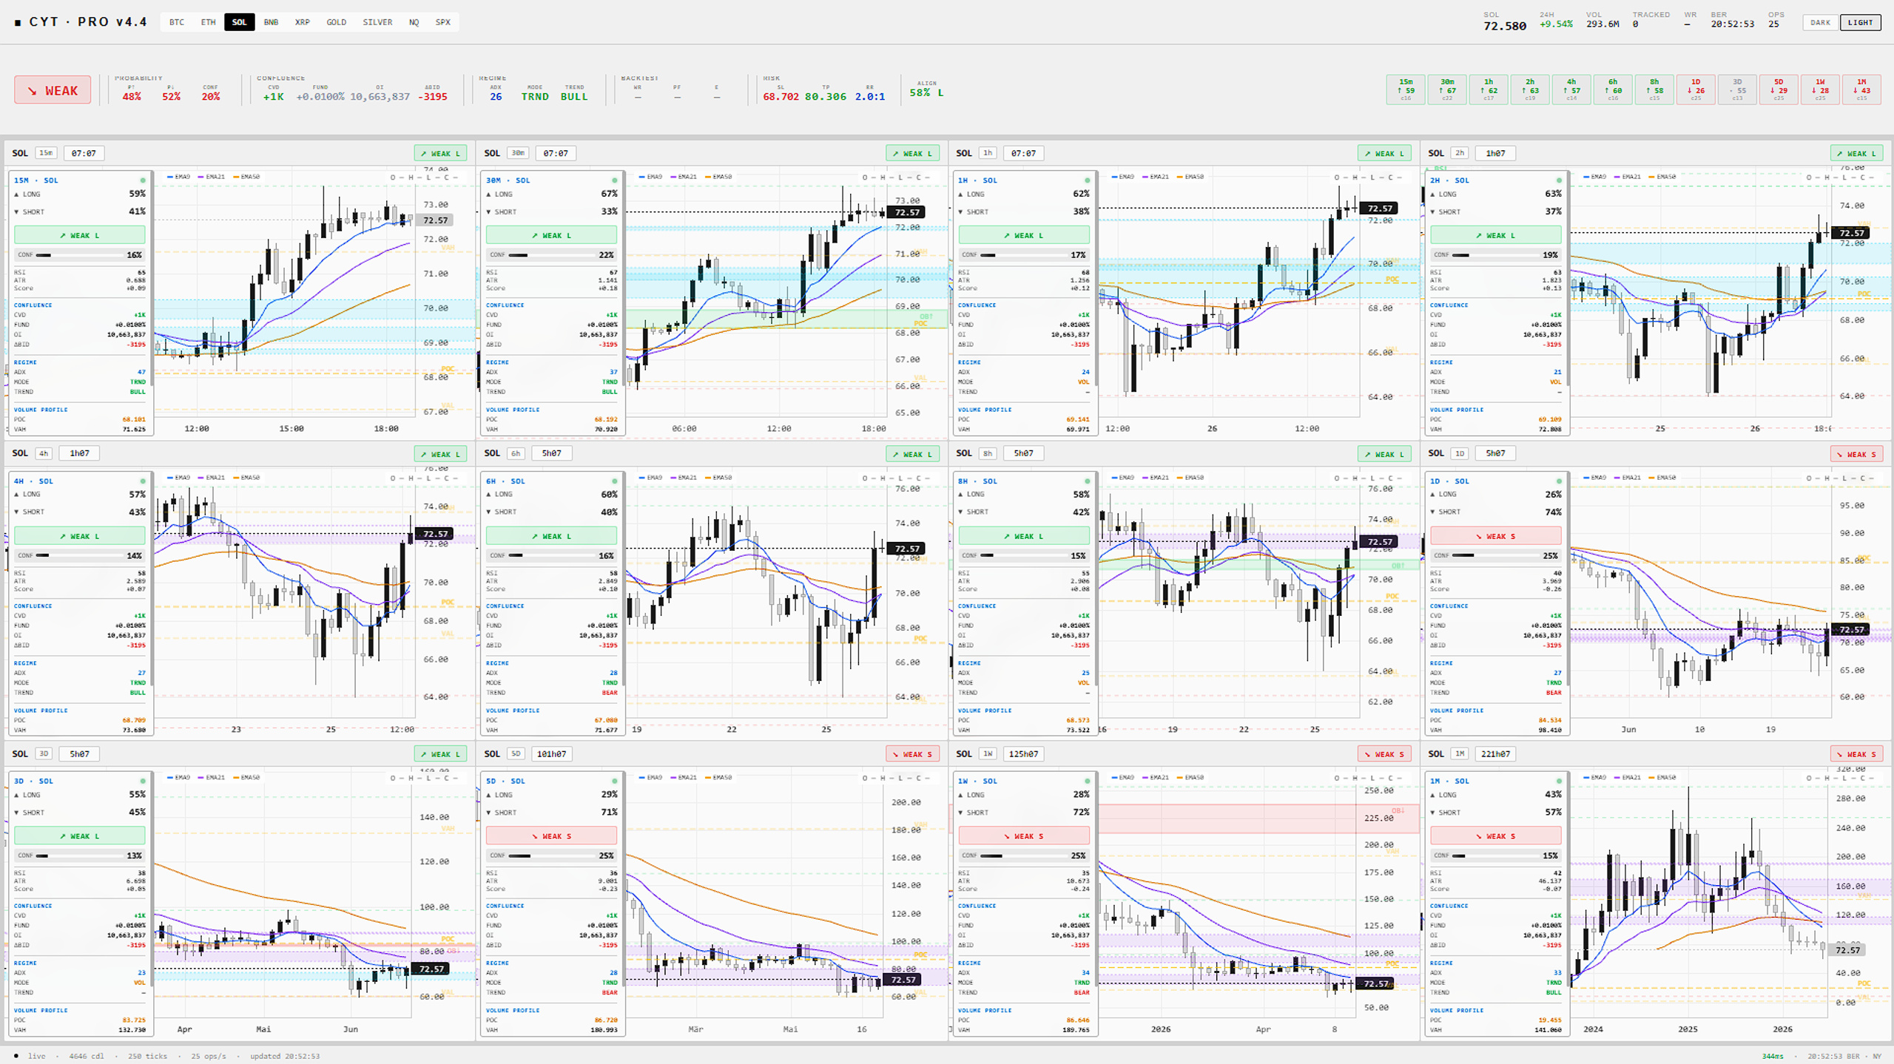
Task: Click the countdown field 07:07 in 1h chart header
Action: click(x=1023, y=153)
